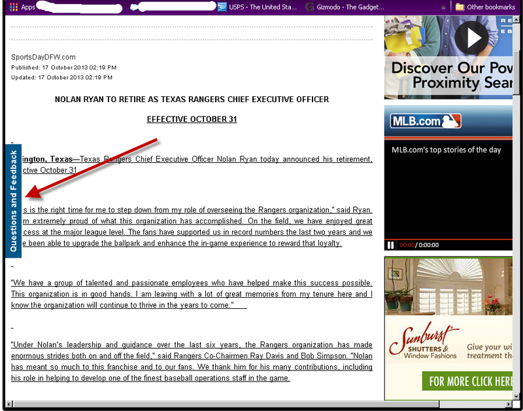Open the Questions and Feedback side tab
This screenshot has height=411, width=523.
point(13,201)
